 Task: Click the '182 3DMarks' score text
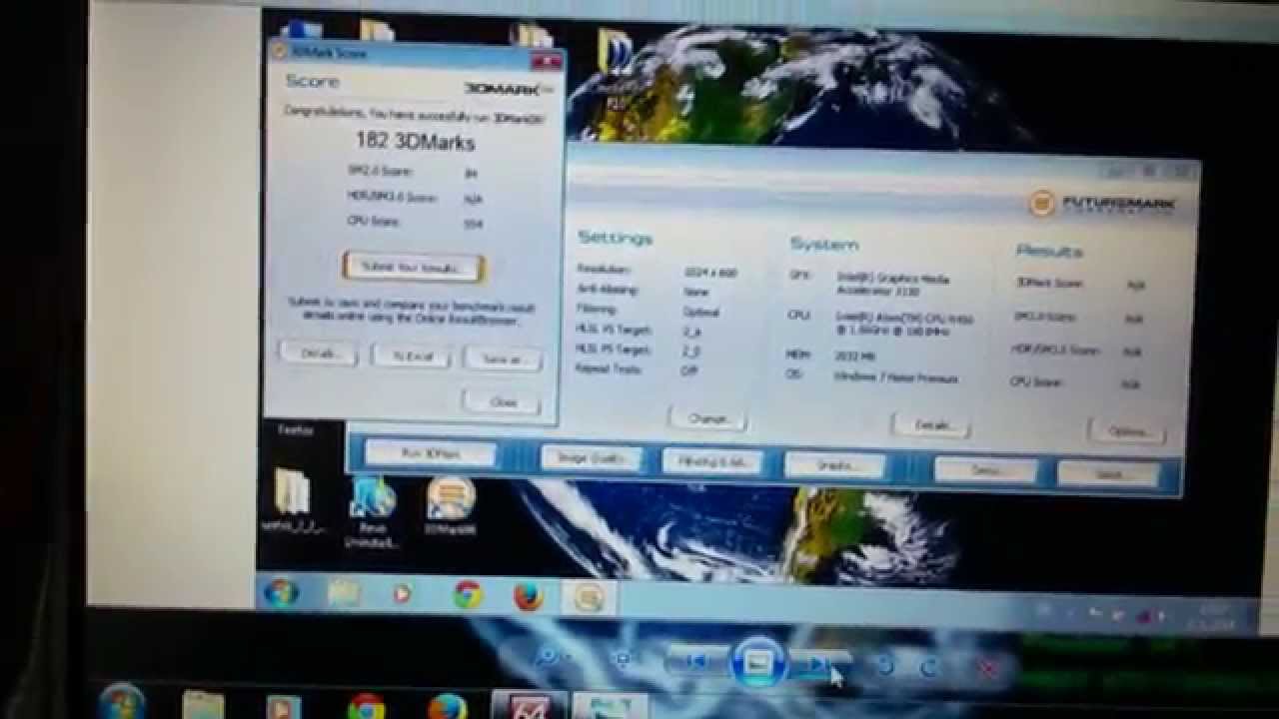coord(416,143)
